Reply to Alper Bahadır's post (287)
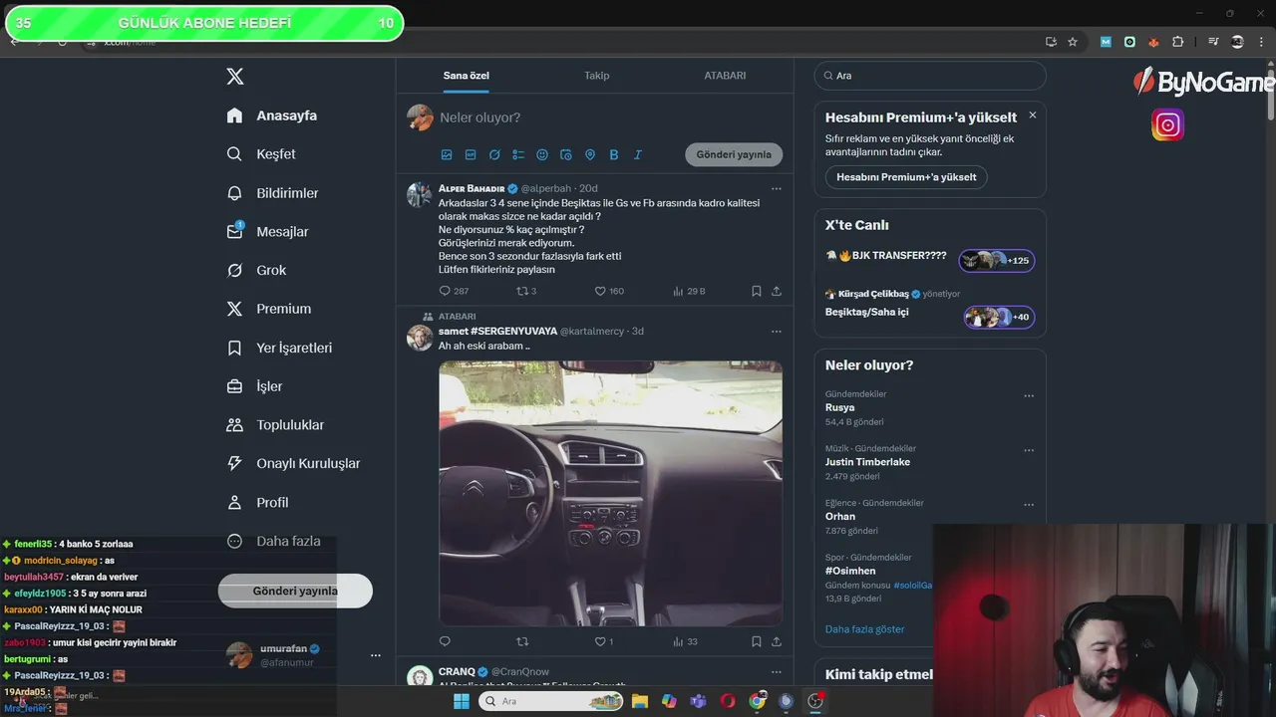 tap(454, 291)
